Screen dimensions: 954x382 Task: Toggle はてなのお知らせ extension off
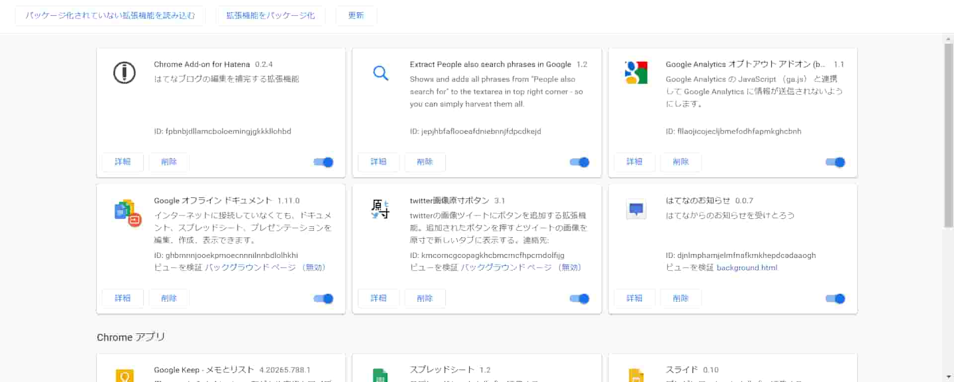point(835,299)
